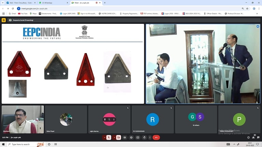Turn on the camera in Meet controls
The image size is (262, 147).
click(x=118, y=137)
